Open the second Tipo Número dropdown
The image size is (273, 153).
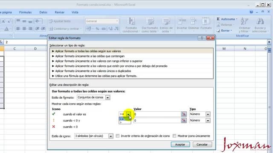208,120
